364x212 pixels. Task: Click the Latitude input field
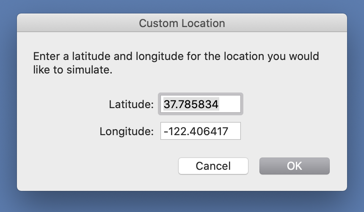[201, 104]
